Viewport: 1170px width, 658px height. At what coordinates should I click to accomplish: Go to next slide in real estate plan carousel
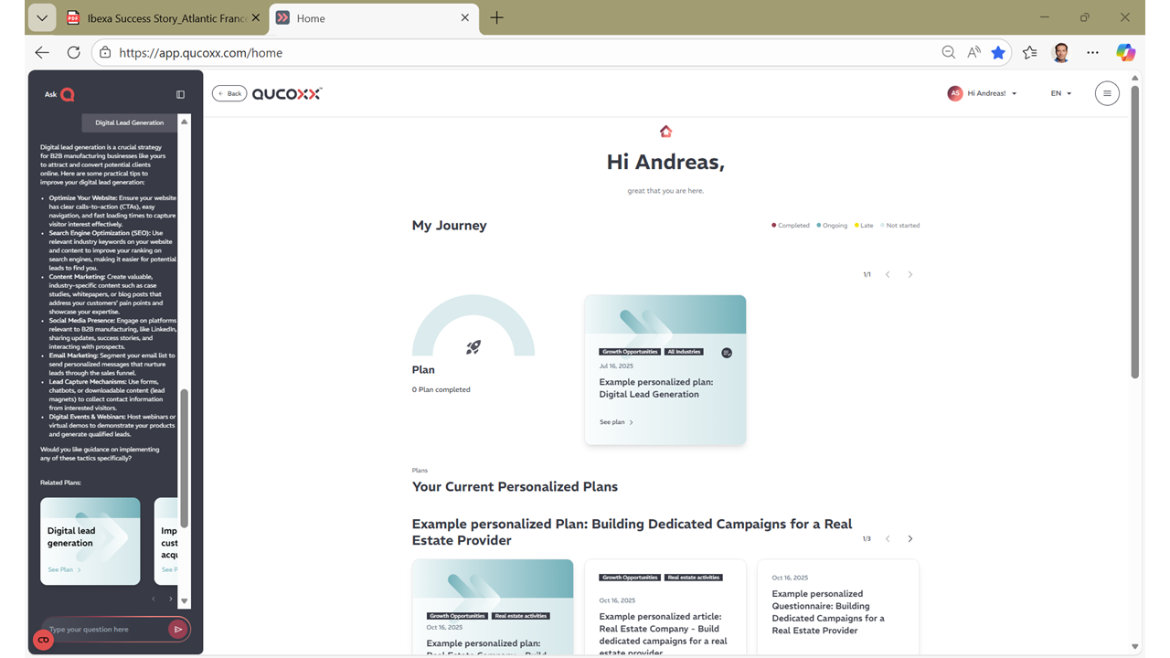[x=909, y=539]
